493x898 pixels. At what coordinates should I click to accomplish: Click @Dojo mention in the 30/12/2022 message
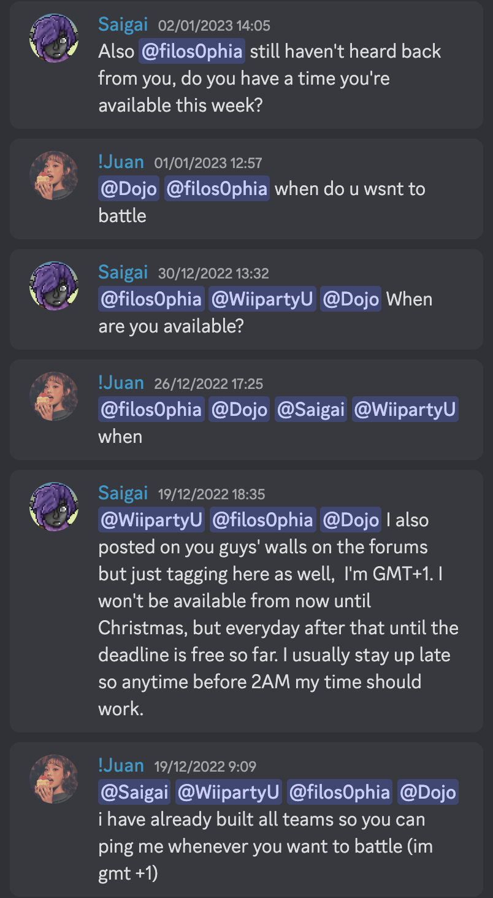351,299
